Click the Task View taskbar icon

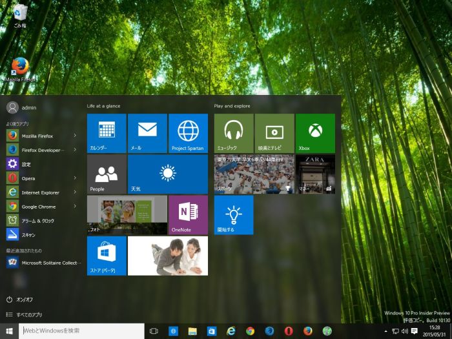point(154,331)
